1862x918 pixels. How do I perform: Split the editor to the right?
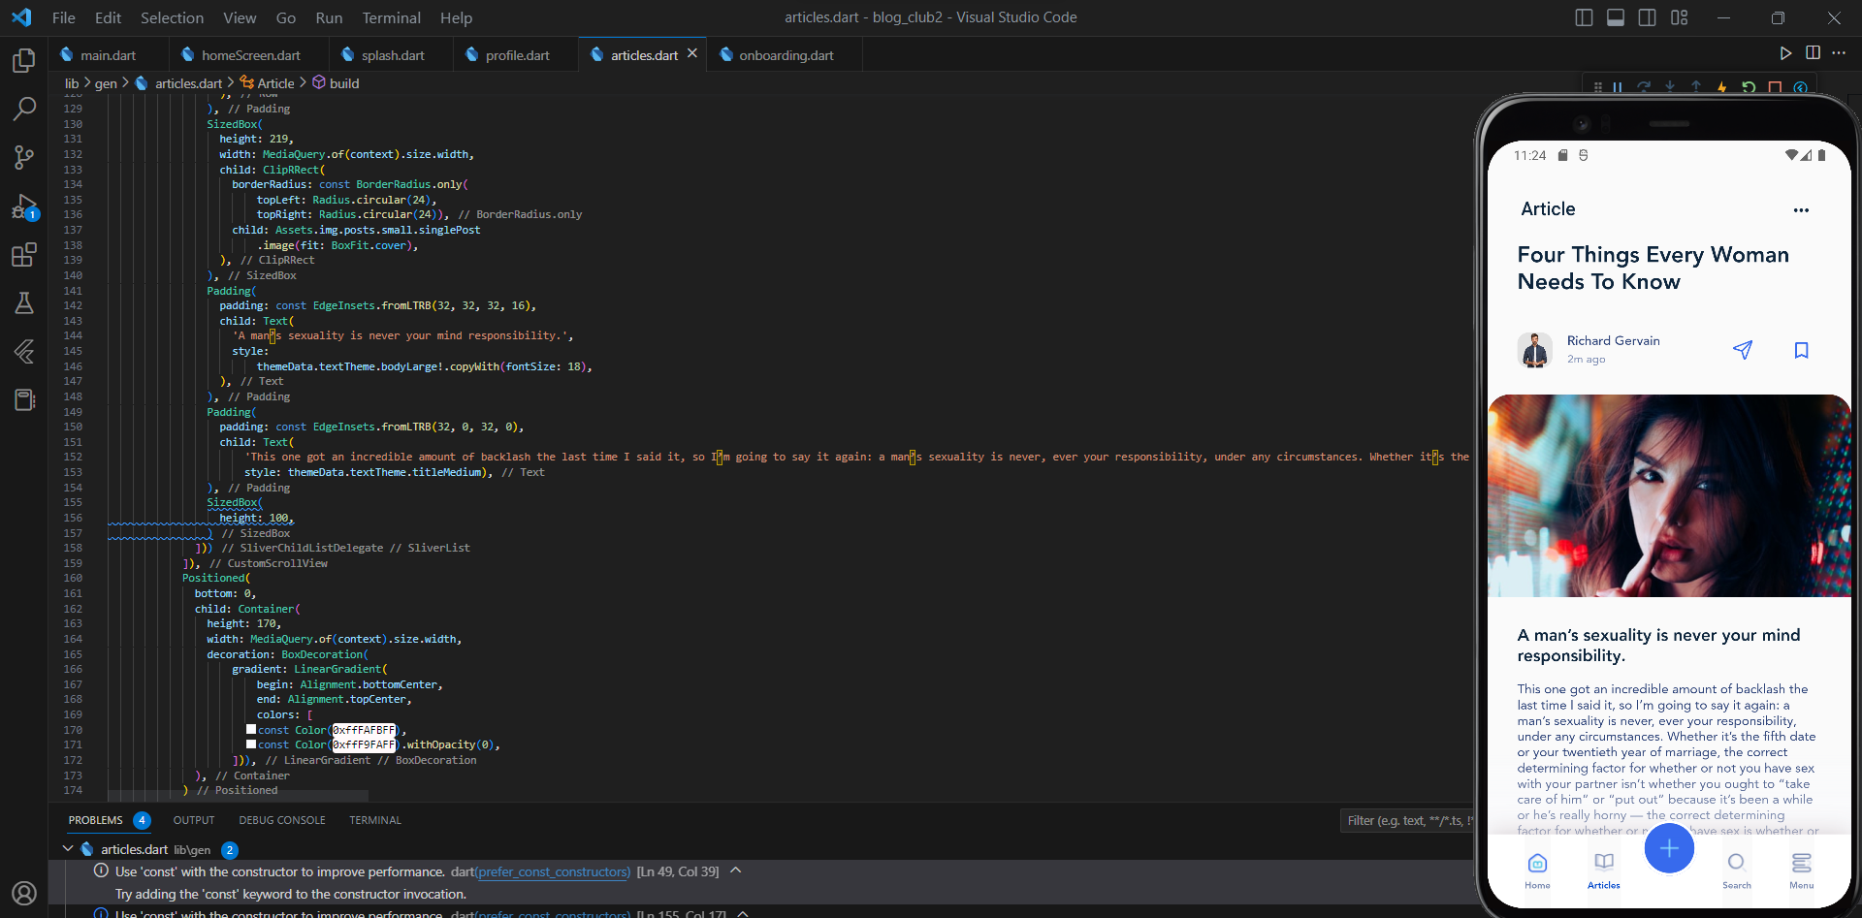pos(1813,53)
